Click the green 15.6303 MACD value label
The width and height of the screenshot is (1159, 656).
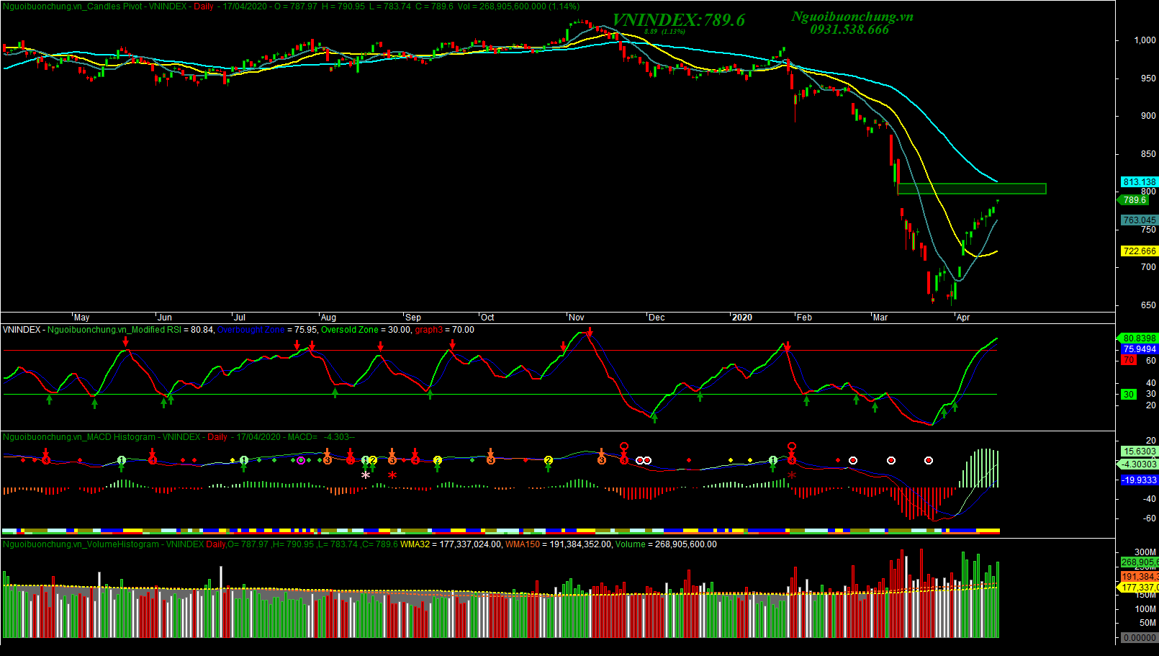pyautogui.click(x=1139, y=451)
